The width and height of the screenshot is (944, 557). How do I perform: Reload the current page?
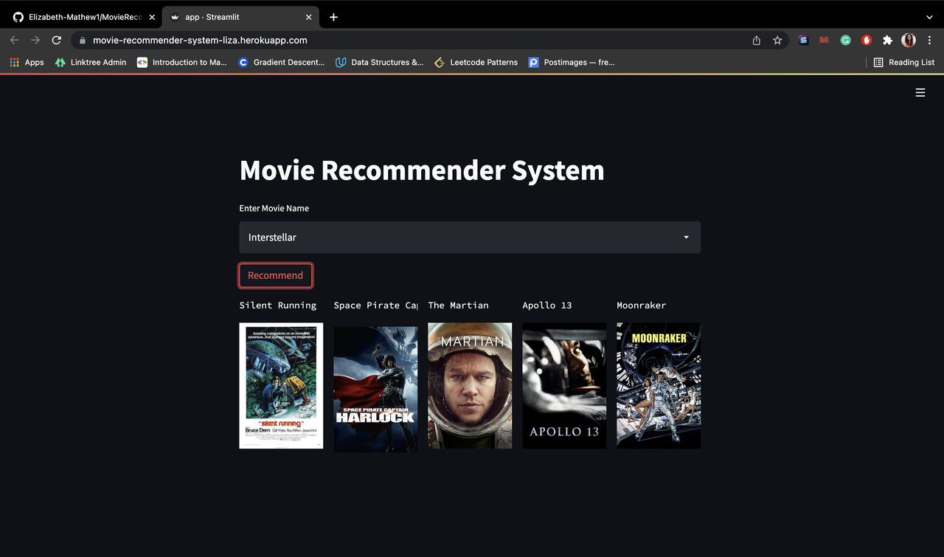(56, 40)
